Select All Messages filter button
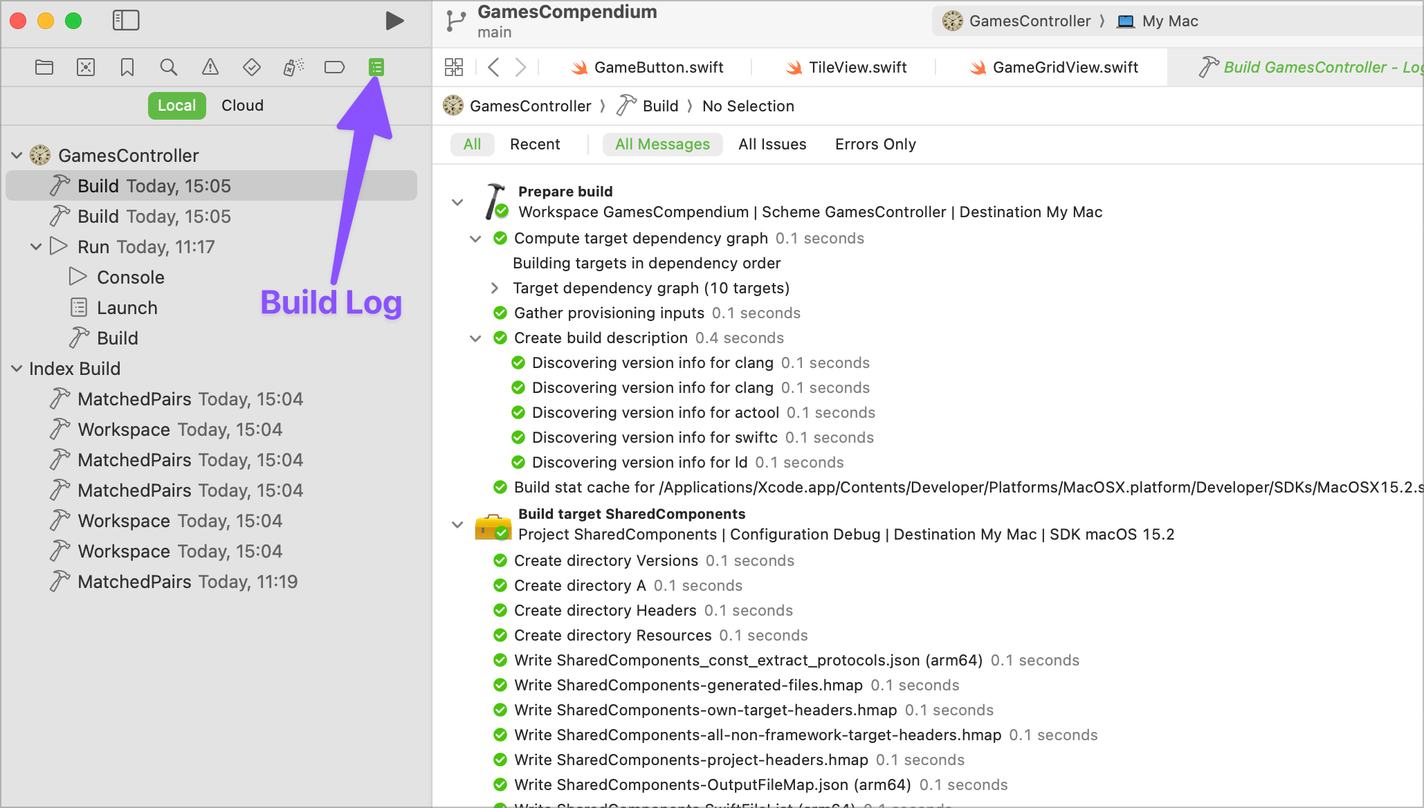Screen dimensions: 1424x808 point(662,144)
